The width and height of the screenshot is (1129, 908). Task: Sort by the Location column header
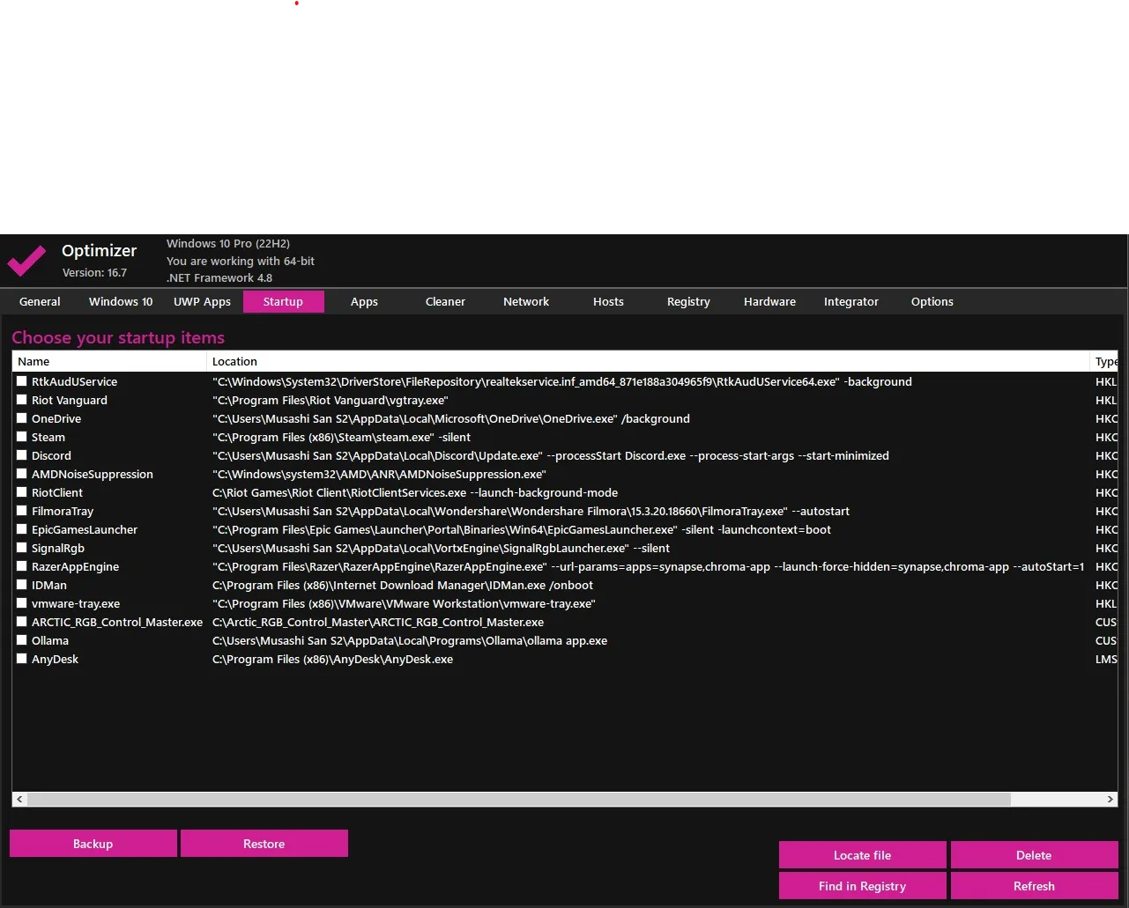click(x=648, y=361)
